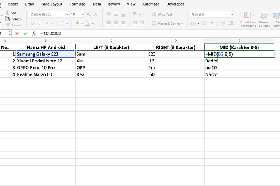The width and height of the screenshot is (280, 186).
Task: Decrease font size with smaller A icon
Action: click(x=96, y=14)
